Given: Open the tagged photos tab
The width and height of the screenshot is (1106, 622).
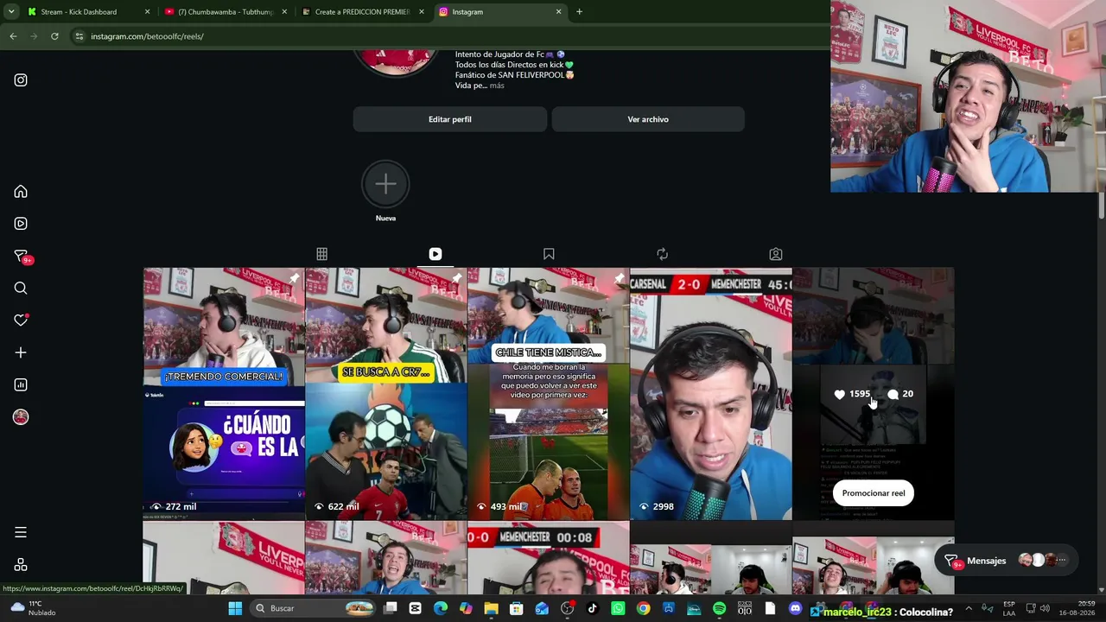Looking at the screenshot, I should (776, 254).
